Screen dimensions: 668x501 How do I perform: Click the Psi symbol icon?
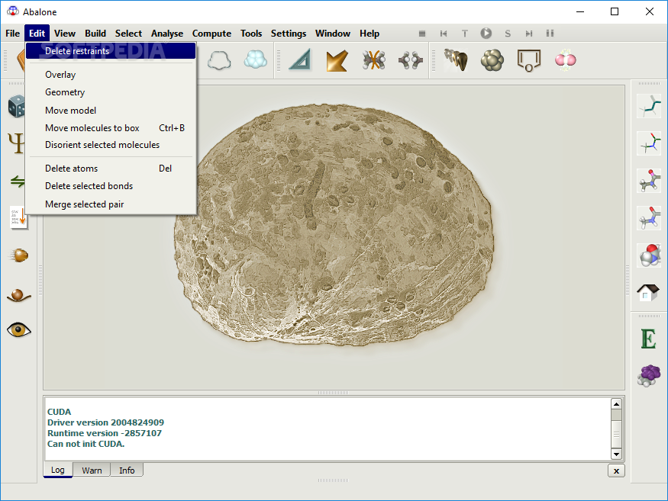(x=16, y=143)
